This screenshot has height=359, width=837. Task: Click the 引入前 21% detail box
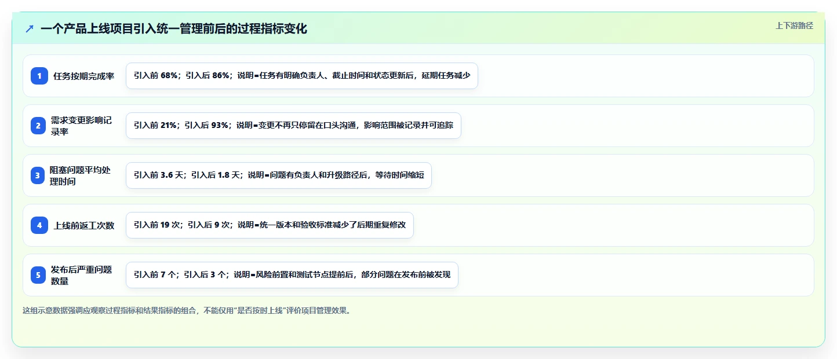[x=293, y=126]
